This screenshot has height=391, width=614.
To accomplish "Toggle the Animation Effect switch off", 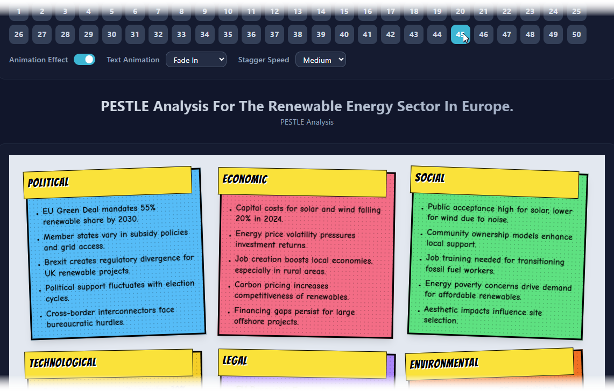I will click(84, 60).
